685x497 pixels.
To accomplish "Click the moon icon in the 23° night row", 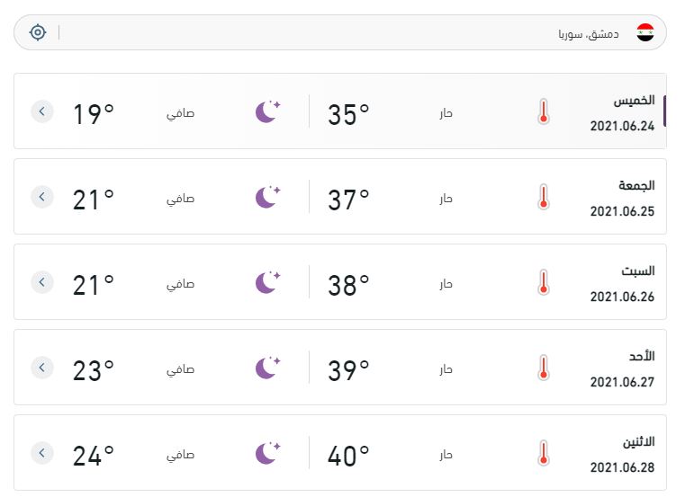I will 268,368.
